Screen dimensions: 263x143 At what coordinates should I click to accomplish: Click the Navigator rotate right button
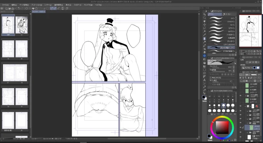coord(252,54)
